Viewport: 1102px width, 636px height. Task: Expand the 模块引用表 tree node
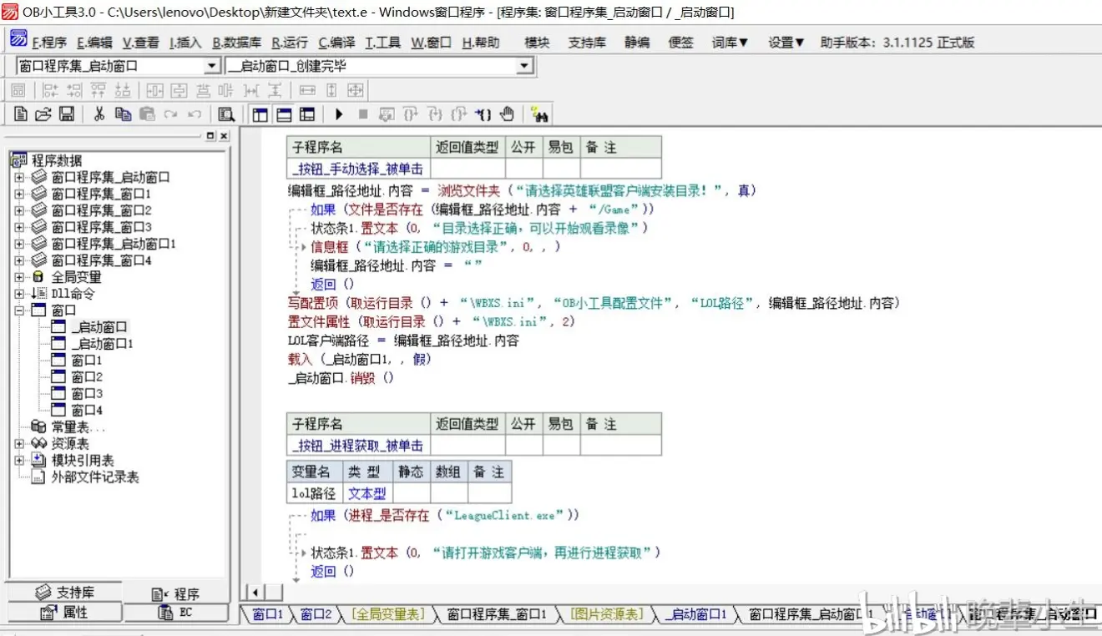[x=19, y=461]
